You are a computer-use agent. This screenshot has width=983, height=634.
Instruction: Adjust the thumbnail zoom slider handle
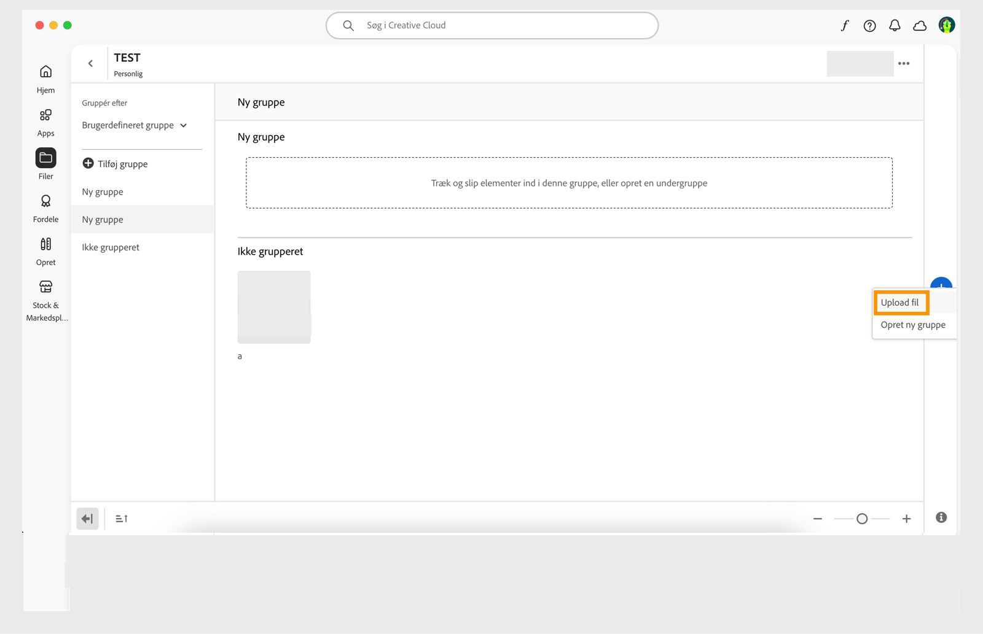coord(862,519)
